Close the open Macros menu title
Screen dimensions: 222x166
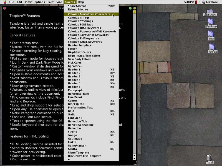coord(70,2)
